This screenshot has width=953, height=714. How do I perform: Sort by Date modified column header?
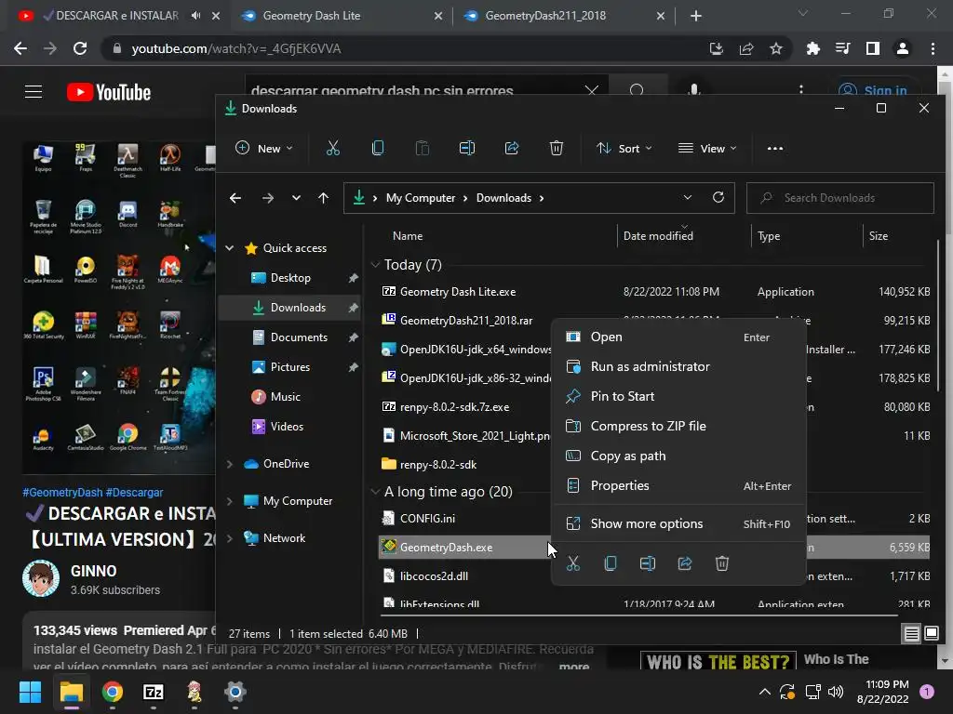click(658, 235)
